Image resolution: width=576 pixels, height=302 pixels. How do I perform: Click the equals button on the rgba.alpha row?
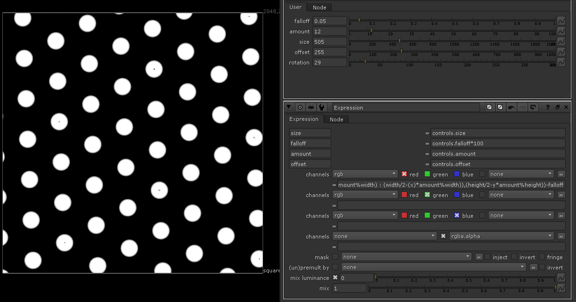click(x=561, y=236)
